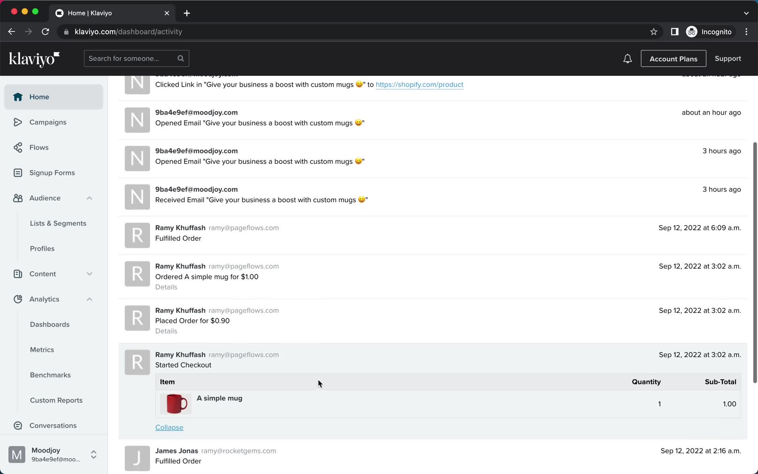Collapse the Analytics section chevron

click(90, 299)
